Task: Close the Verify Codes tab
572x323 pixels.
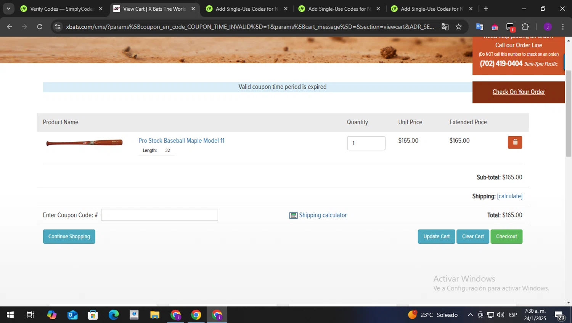Action: tap(101, 9)
